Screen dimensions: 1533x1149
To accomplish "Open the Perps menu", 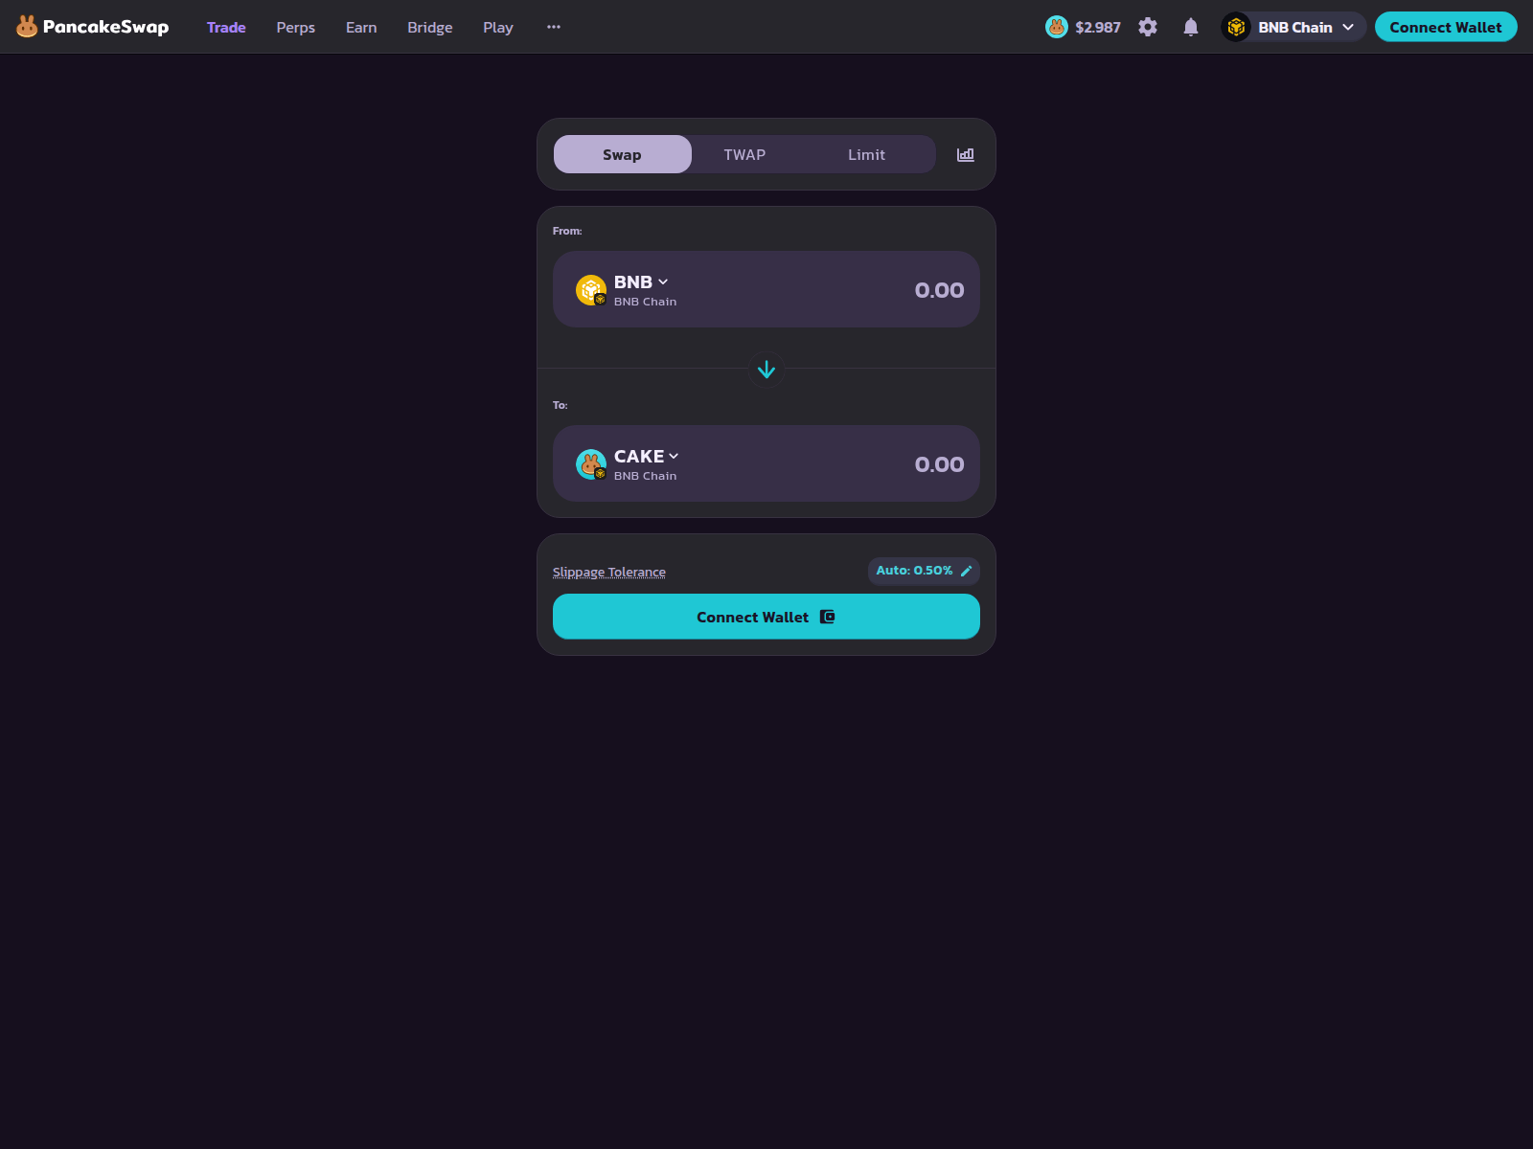I will (296, 28).
